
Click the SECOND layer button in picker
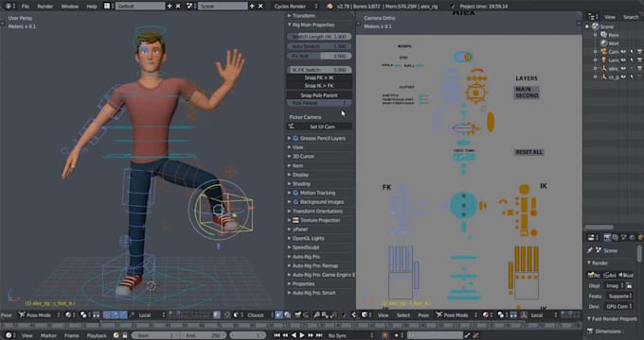click(x=527, y=95)
